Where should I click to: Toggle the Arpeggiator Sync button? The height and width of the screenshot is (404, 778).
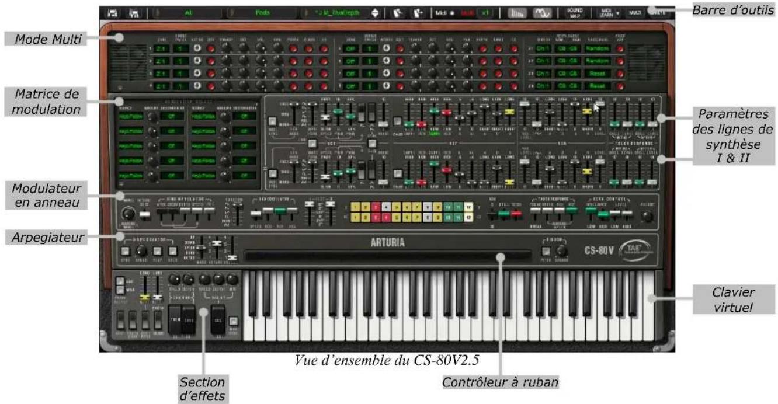[126, 250]
